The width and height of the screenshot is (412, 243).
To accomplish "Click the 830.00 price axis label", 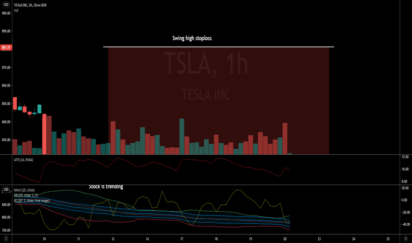I will 6,140.
